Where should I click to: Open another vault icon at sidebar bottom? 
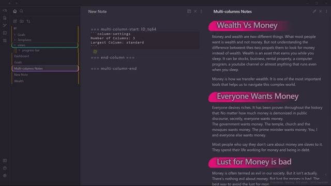pos(5,161)
